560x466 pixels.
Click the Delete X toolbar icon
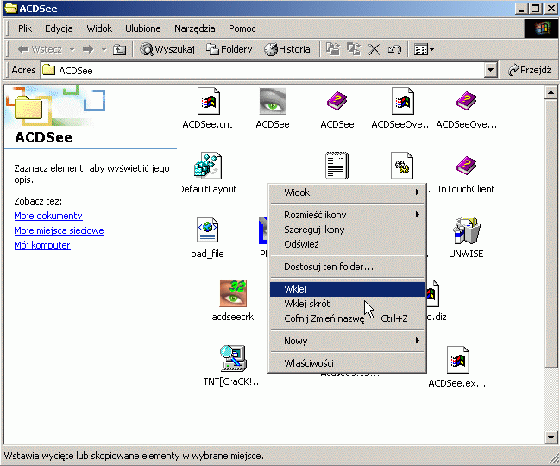tap(374, 49)
